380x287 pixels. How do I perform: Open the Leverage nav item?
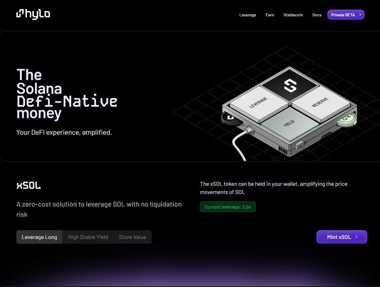click(247, 15)
